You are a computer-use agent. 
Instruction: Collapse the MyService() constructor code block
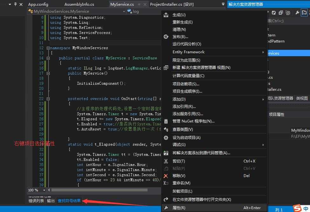[x=48, y=73]
